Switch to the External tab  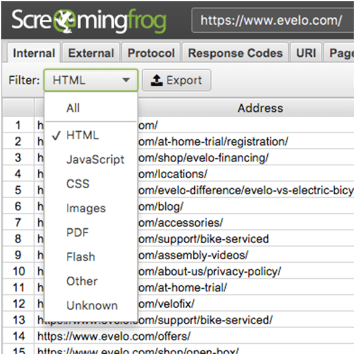[91, 53]
